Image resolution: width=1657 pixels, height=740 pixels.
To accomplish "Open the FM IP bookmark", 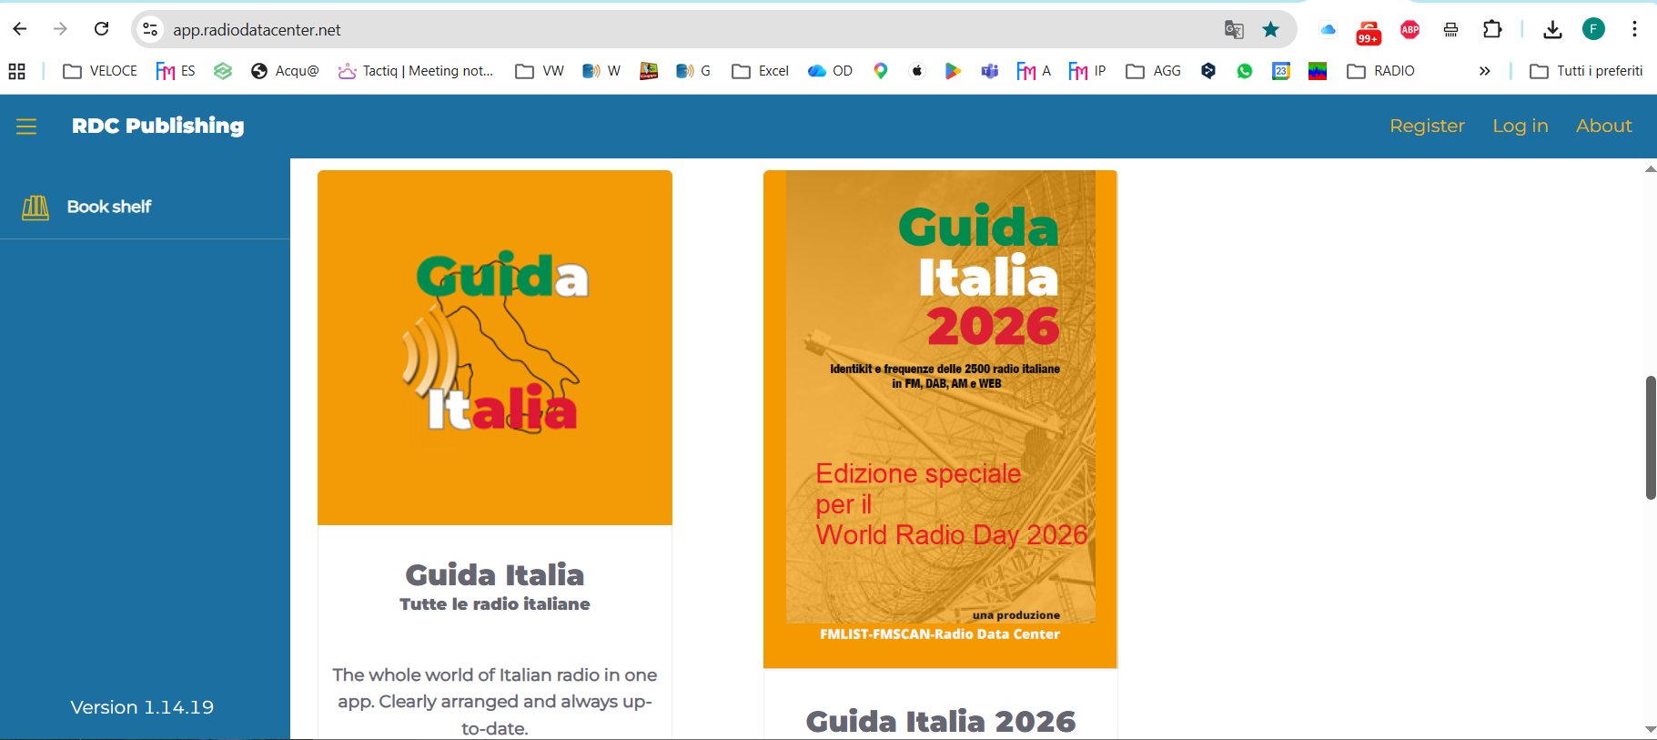I will tap(1087, 71).
